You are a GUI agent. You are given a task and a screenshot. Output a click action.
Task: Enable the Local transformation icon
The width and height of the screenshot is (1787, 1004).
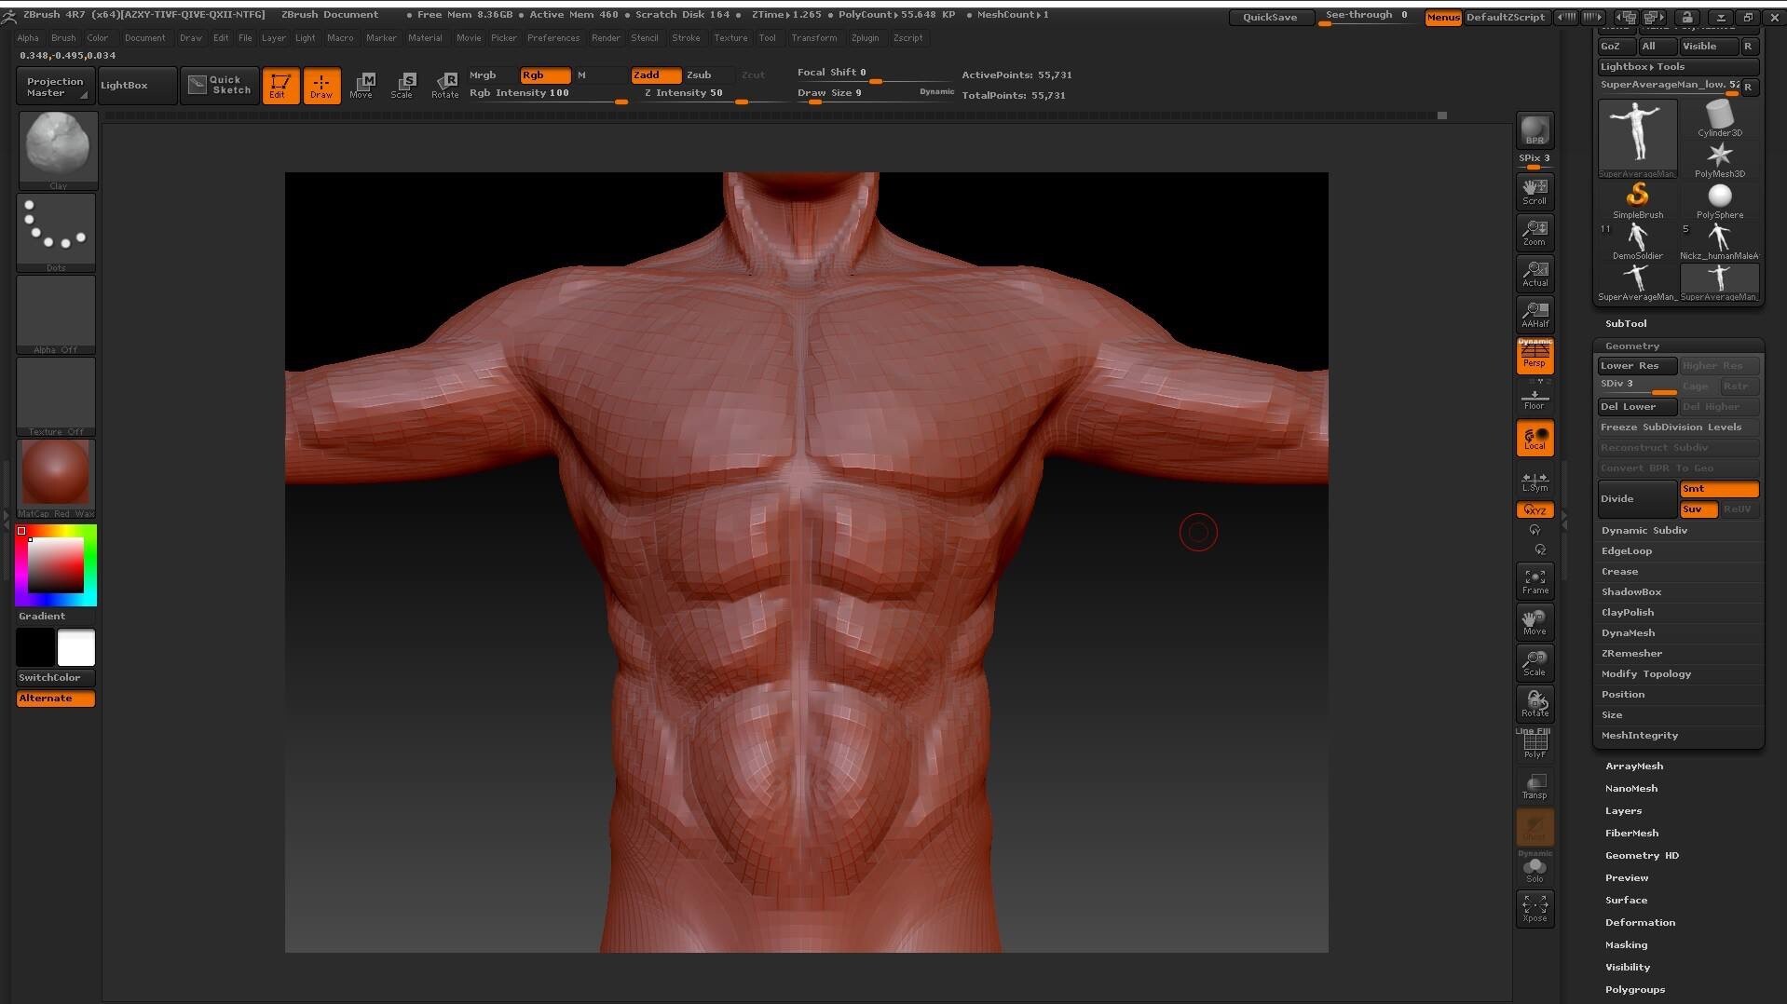pos(1534,438)
